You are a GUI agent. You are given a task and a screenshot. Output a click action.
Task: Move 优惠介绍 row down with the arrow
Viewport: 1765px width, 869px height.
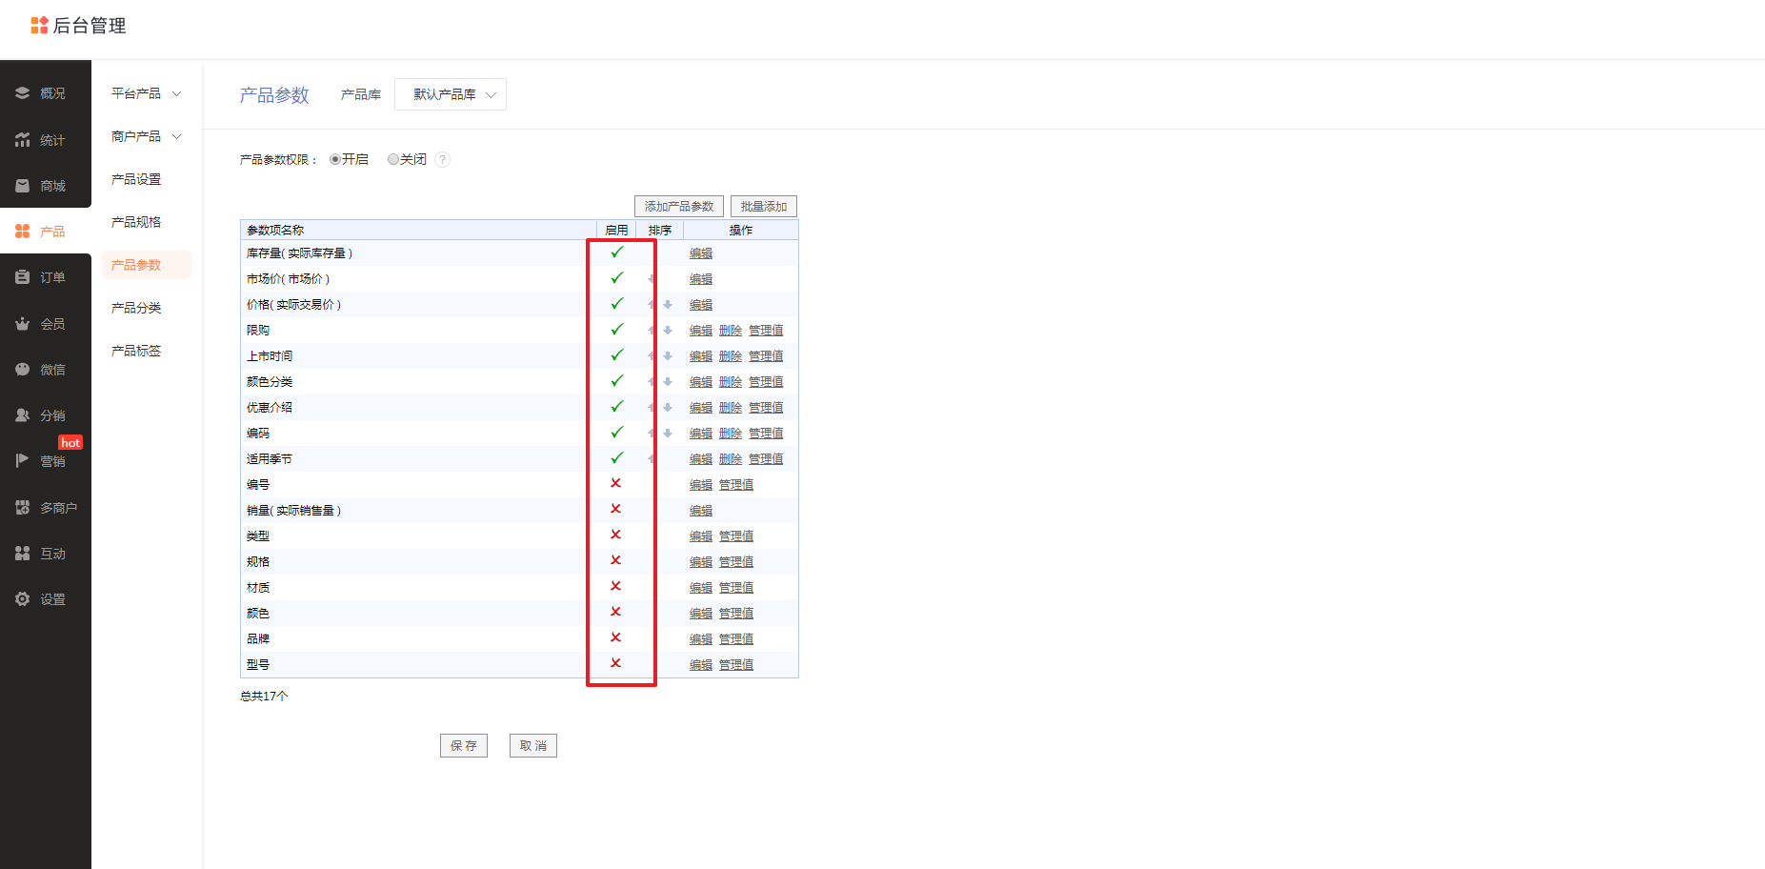[668, 408]
